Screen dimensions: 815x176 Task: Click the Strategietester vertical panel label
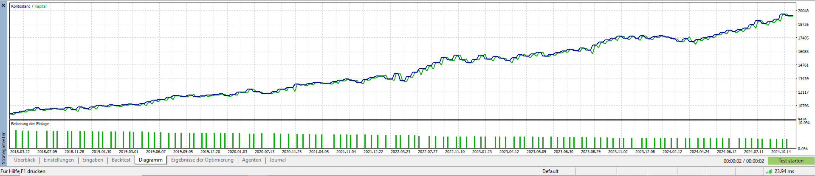[x=4, y=148]
